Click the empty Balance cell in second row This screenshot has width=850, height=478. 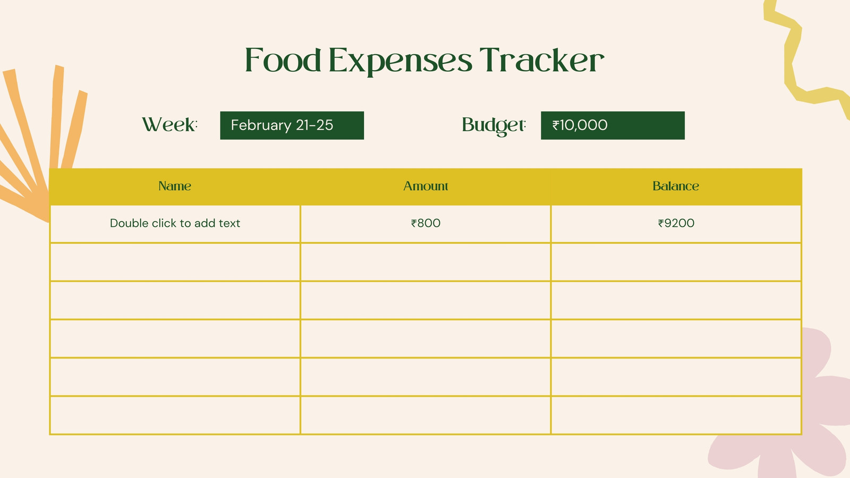[x=676, y=262]
